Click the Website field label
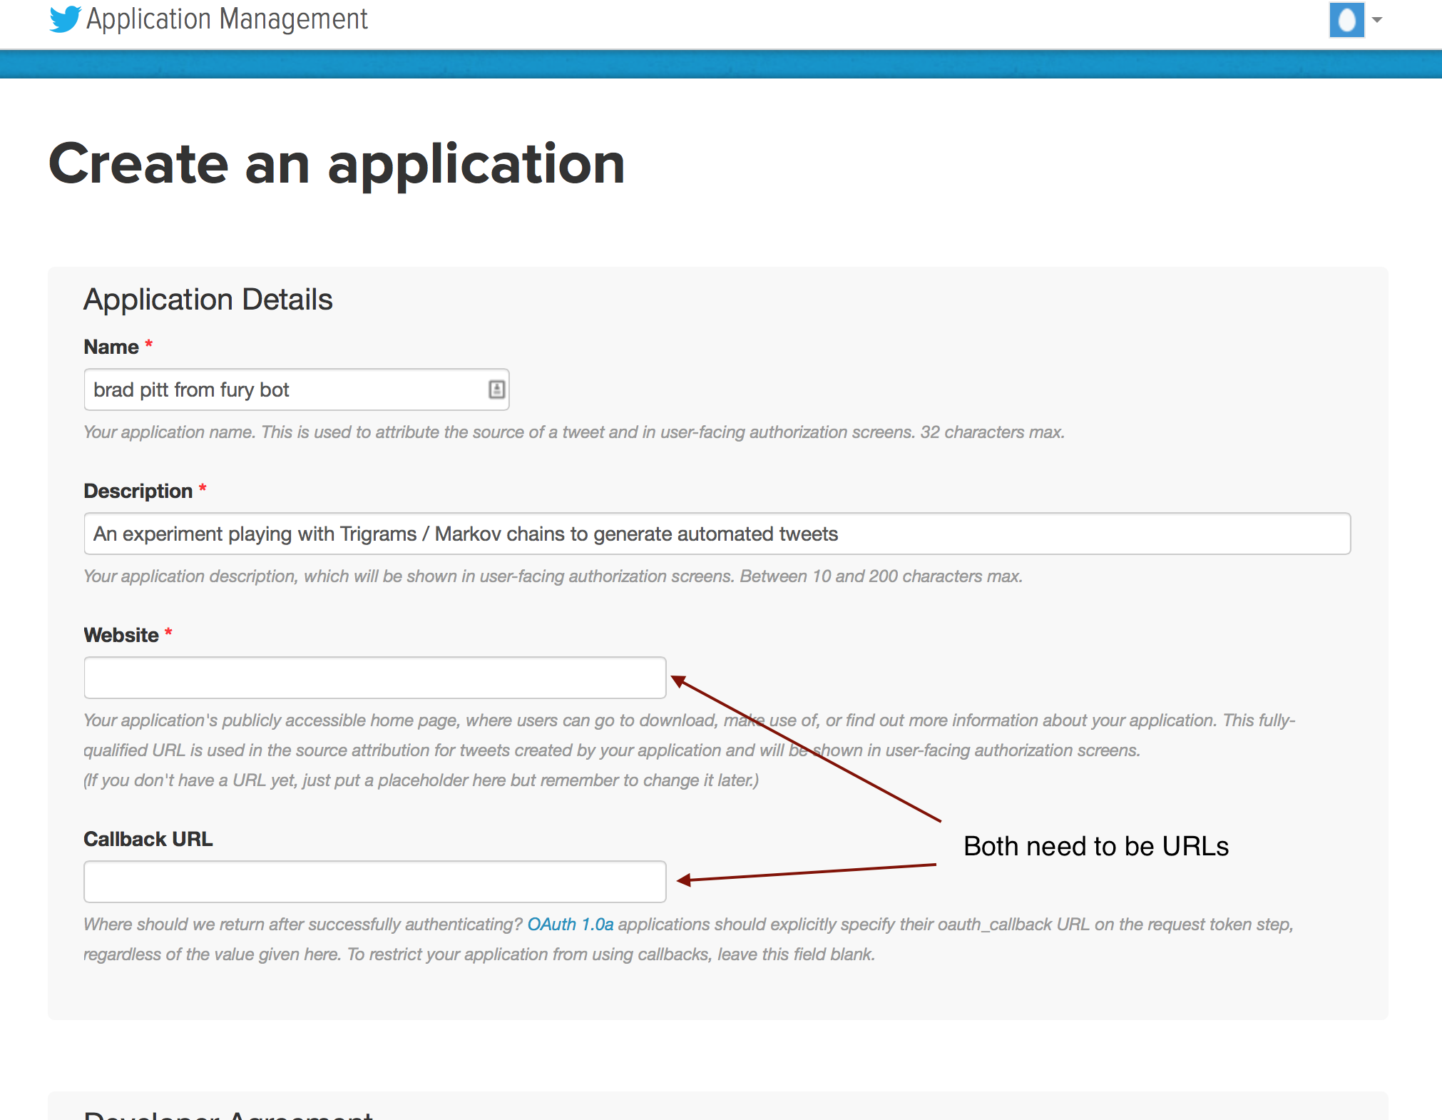The width and height of the screenshot is (1442, 1120). tap(121, 635)
